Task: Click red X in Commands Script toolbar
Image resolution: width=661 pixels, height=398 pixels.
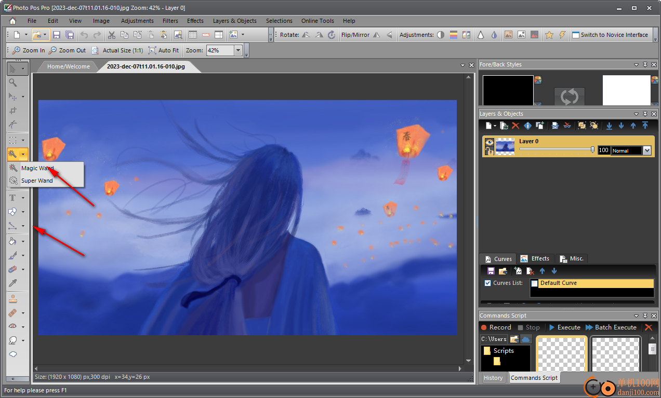Action: pos(648,327)
